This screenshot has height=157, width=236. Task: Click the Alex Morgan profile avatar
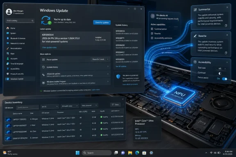pyautogui.click(x=9, y=12)
